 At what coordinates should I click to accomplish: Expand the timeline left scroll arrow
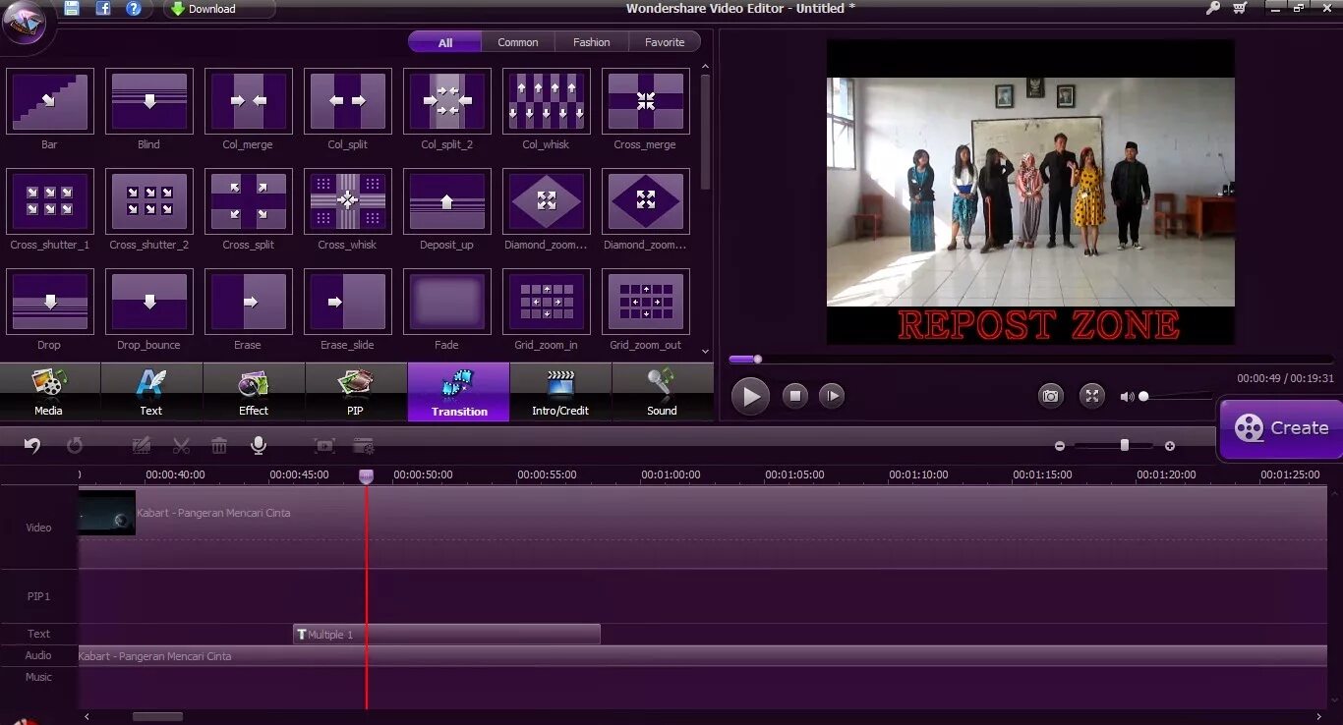[86, 716]
